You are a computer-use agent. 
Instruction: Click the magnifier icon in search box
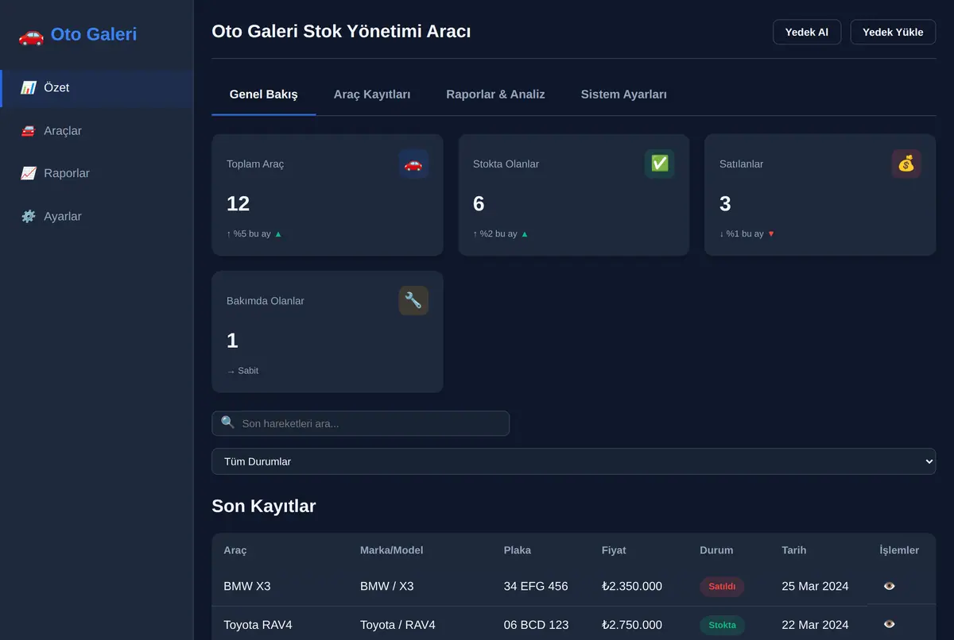(x=227, y=422)
